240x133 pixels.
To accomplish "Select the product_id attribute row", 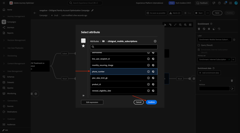I will [124, 84].
